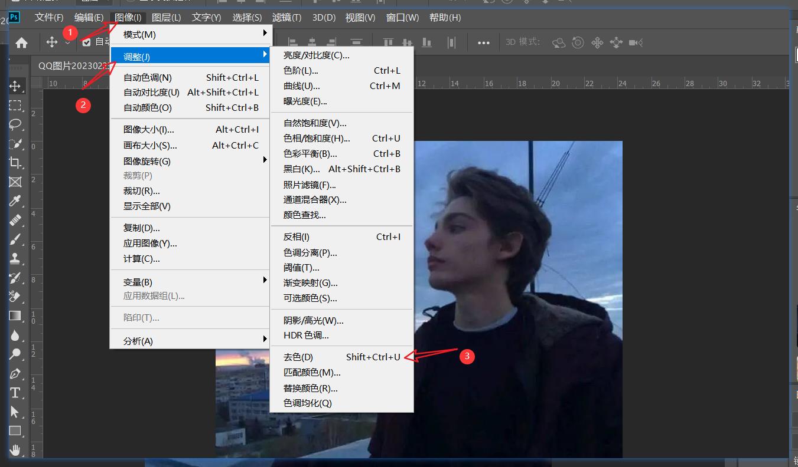Select the Hand tool
The image size is (798, 467).
(x=16, y=450)
